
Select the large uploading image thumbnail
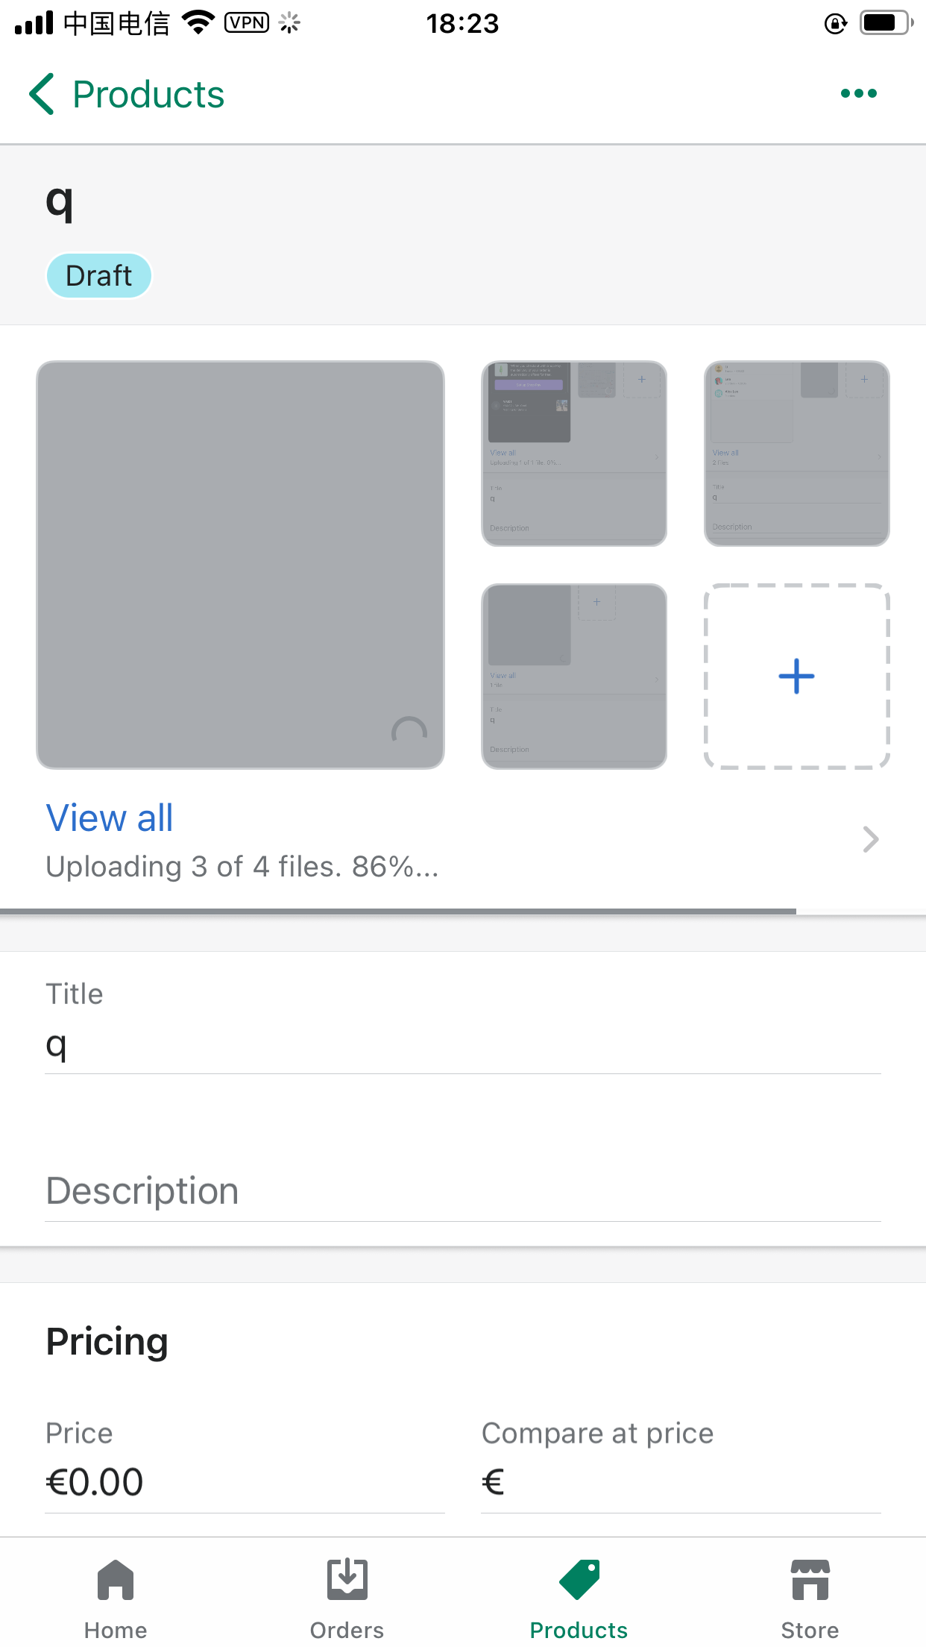click(x=240, y=565)
